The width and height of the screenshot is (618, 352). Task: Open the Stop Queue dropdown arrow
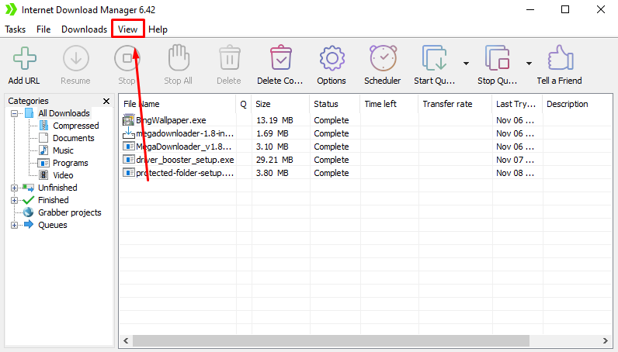point(529,64)
